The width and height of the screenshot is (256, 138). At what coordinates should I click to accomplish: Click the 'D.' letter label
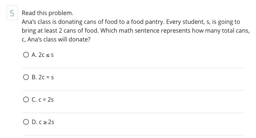coord(34,122)
